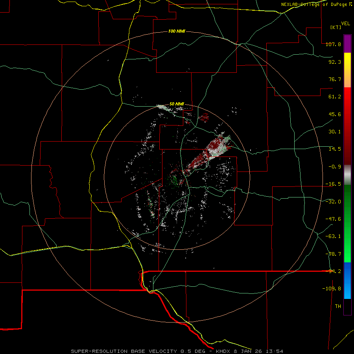Image resolution: width=354 pixels, height=354 pixels.
Task: Click the 92.3 velocity scale value
Action: point(335,62)
